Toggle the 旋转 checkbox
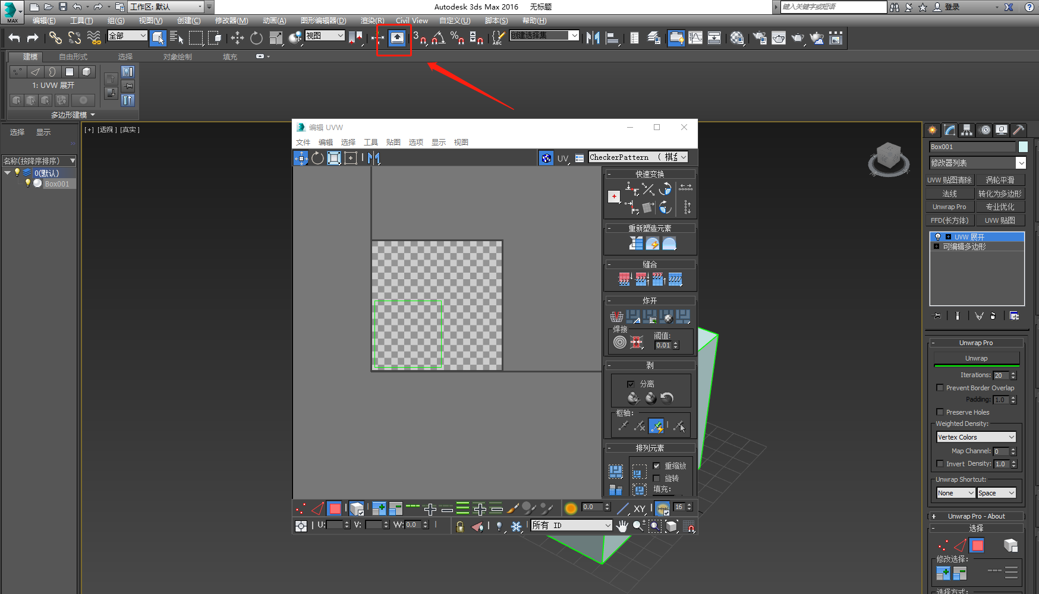The image size is (1039, 594). point(657,478)
